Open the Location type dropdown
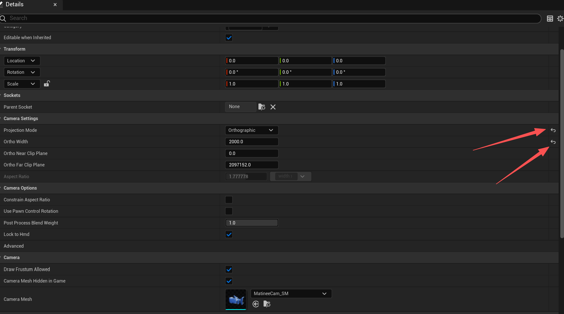Image resolution: width=564 pixels, height=314 pixels. click(22, 61)
